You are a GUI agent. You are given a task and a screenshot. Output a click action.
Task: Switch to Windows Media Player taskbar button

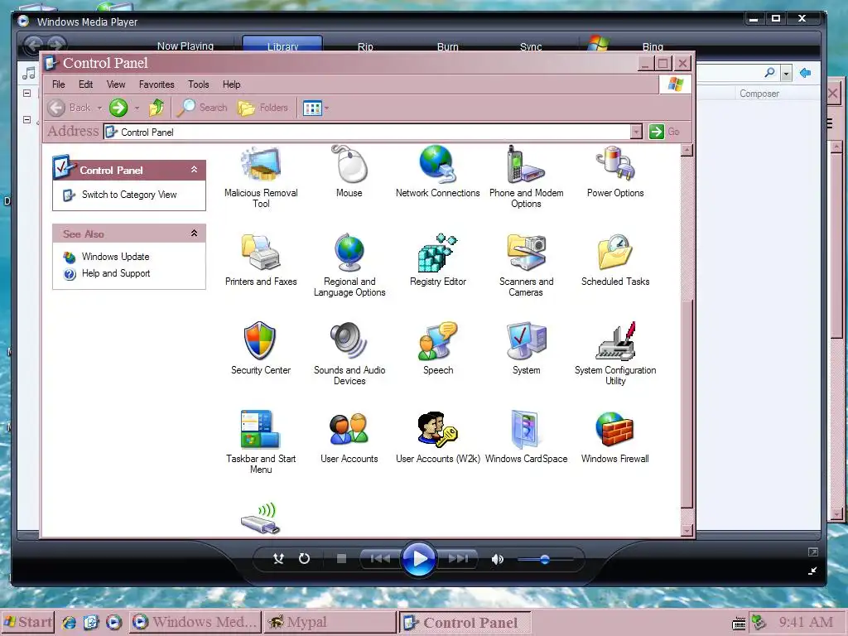click(x=195, y=622)
